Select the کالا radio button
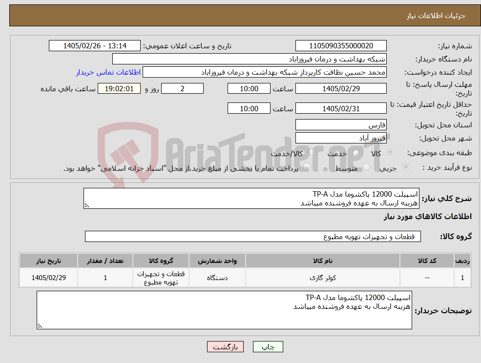Viewport: 481px width, 363px height. (x=391, y=152)
